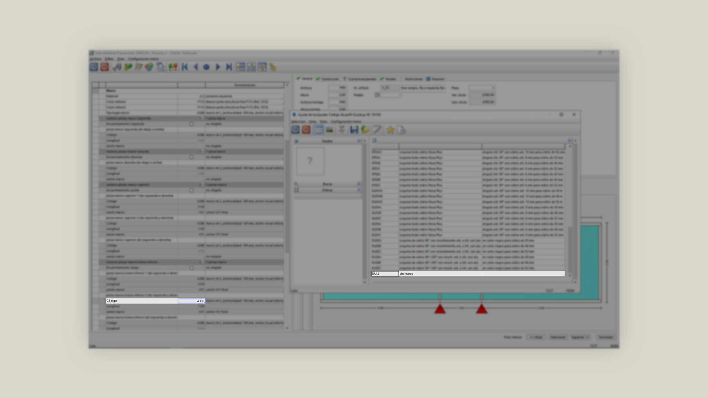708x398 pixels.
Task: Toggle Ensanchamiento arriba checkbox
Action: pos(191,191)
